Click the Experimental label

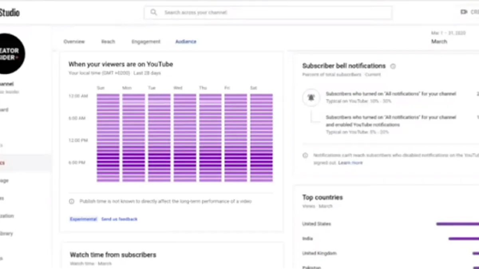click(83, 219)
